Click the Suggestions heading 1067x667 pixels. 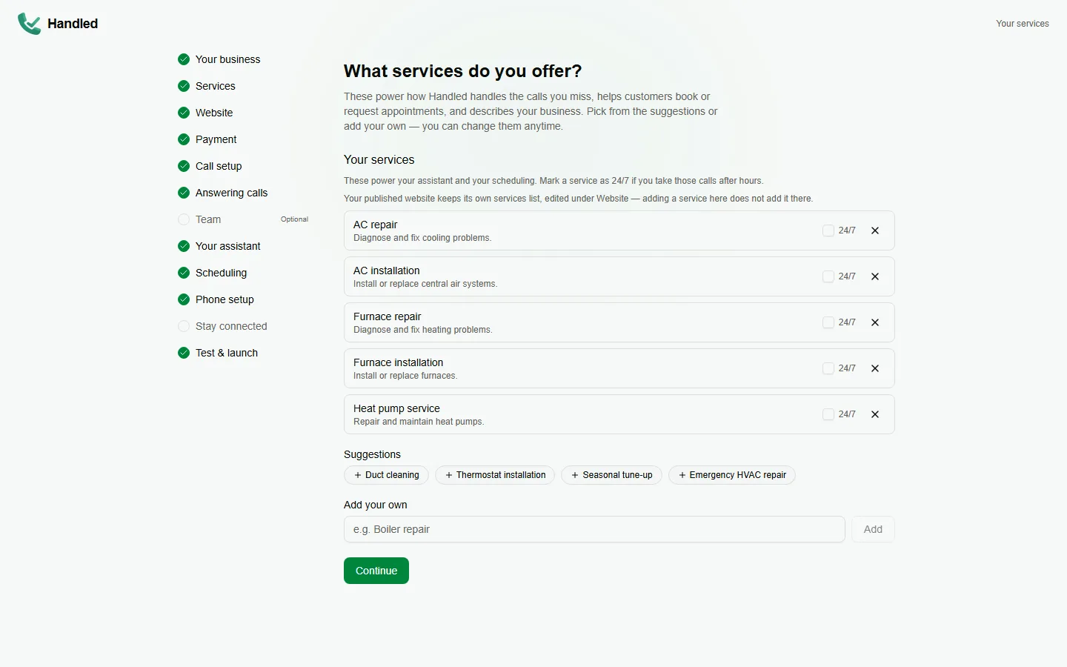click(372, 454)
